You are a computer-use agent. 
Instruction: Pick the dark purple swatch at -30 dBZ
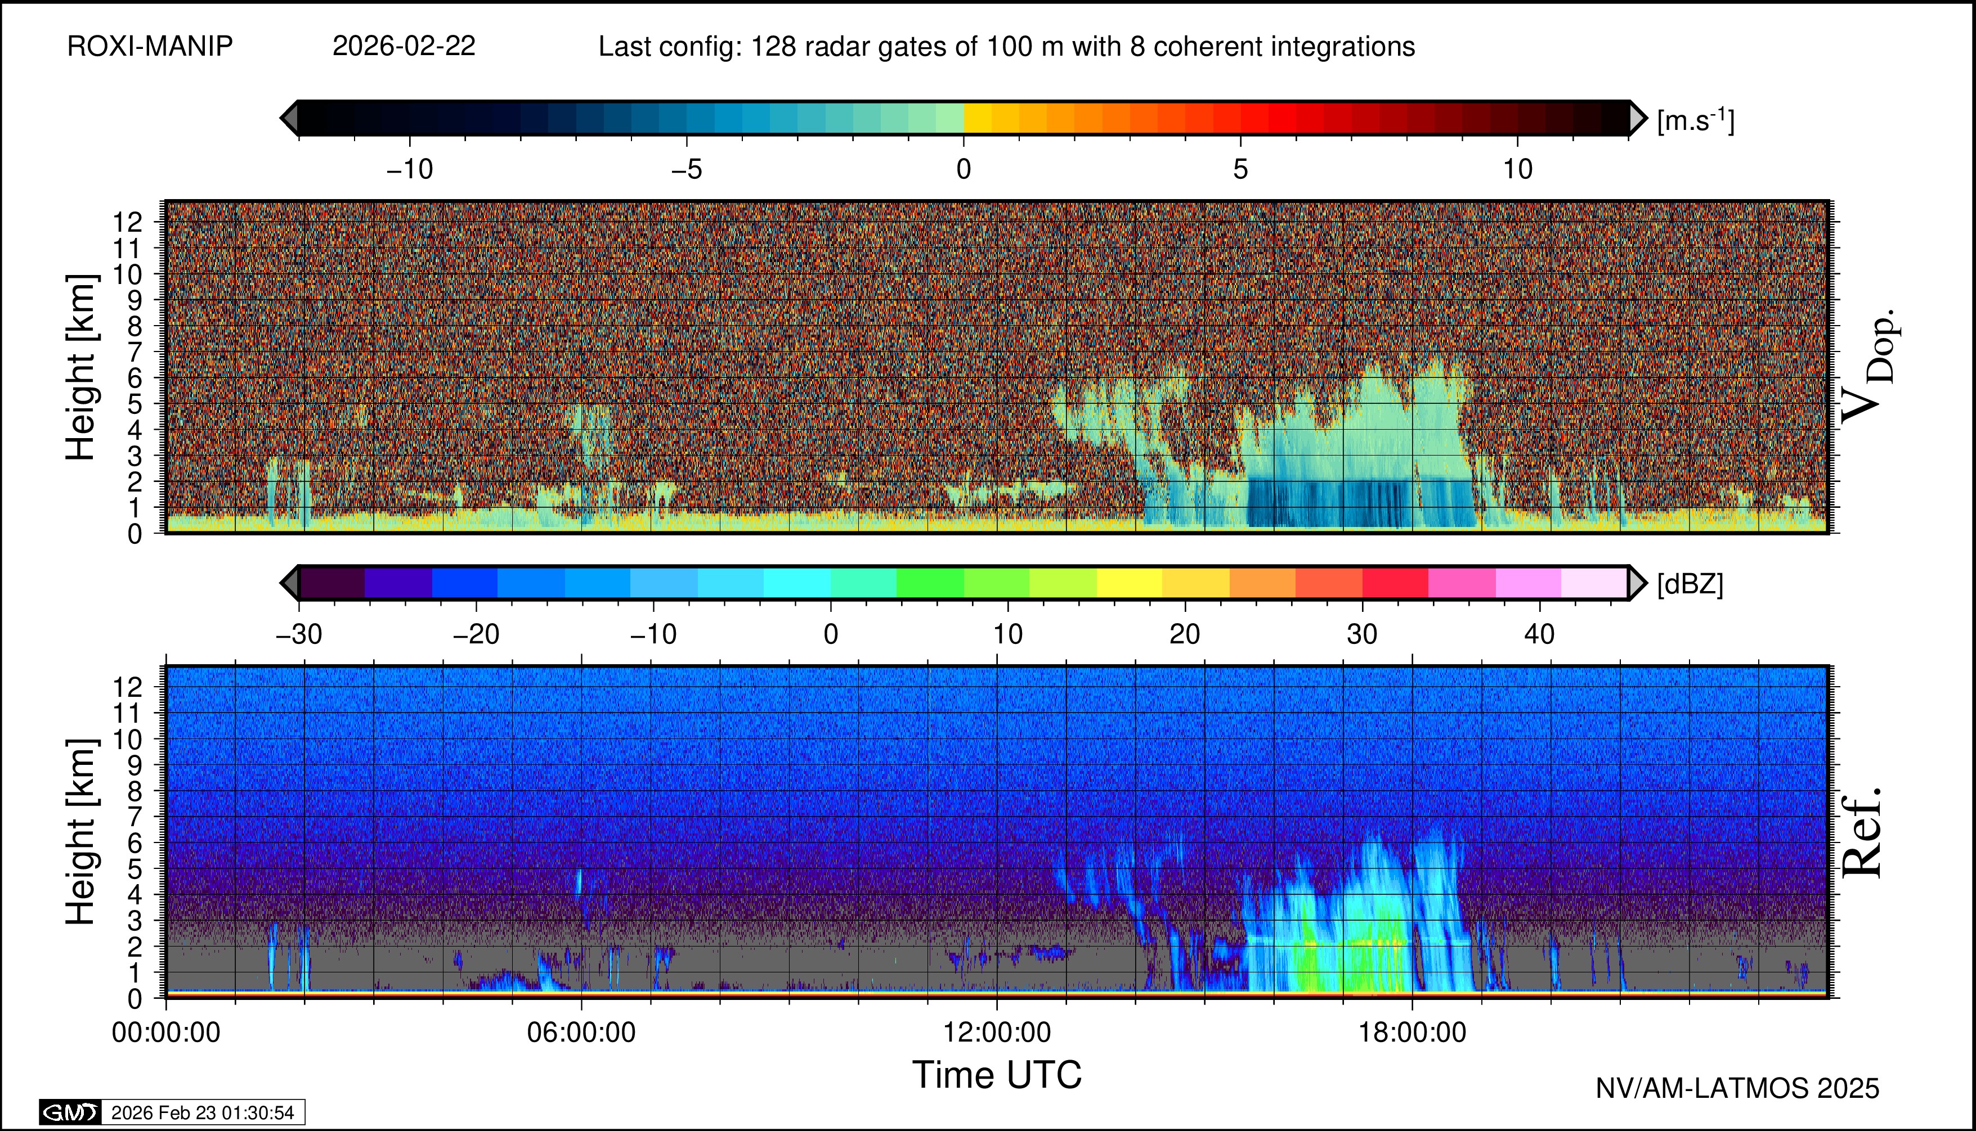(332, 583)
